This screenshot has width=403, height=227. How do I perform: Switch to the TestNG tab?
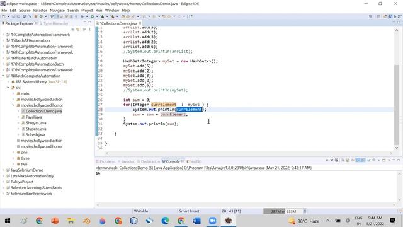click(x=194, y=161)
